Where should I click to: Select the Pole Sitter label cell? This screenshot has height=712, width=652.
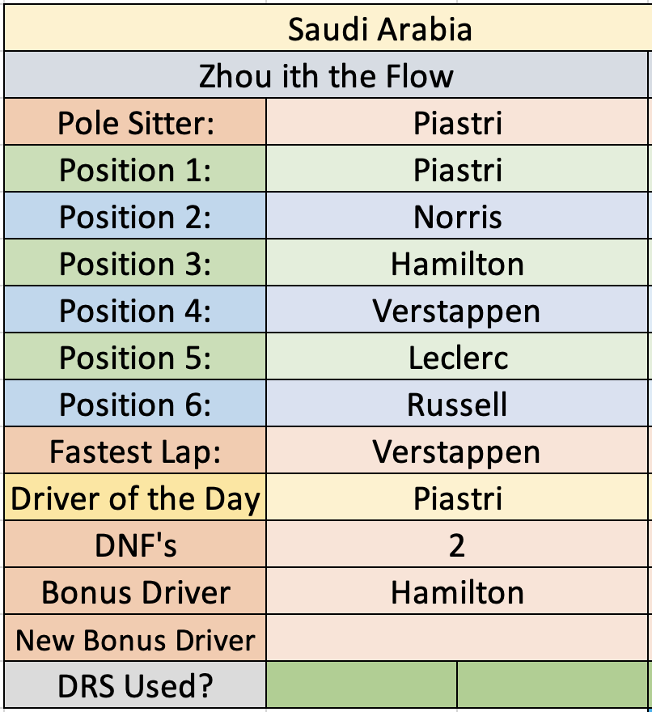[x=135, y=122]
